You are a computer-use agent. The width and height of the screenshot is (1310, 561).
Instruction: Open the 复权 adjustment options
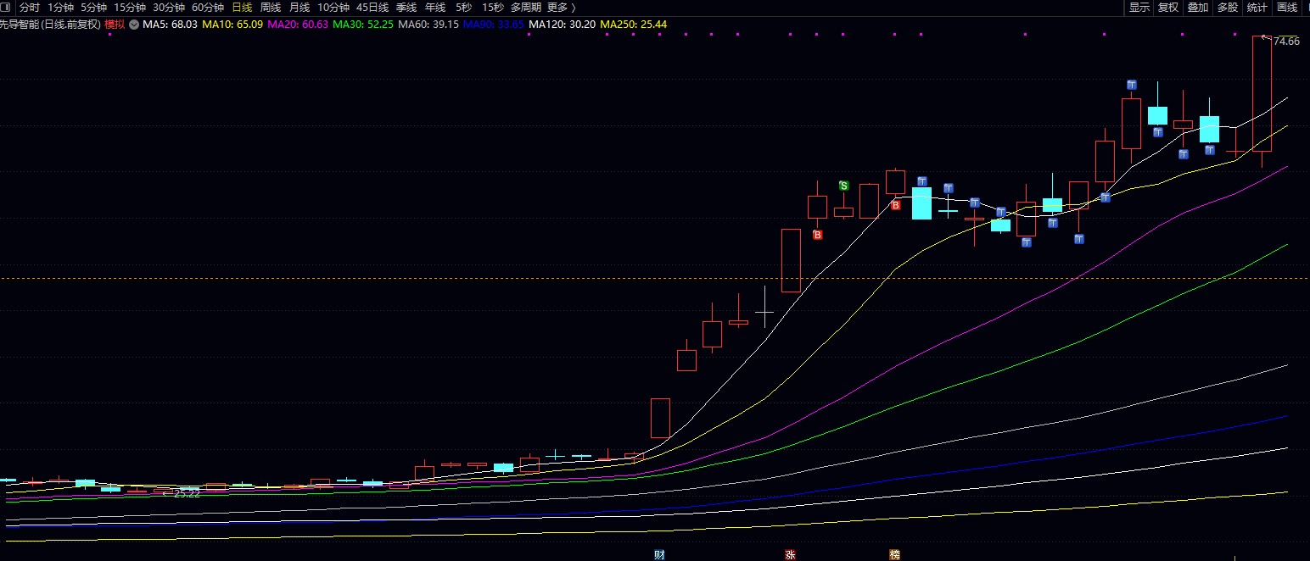1168,8
